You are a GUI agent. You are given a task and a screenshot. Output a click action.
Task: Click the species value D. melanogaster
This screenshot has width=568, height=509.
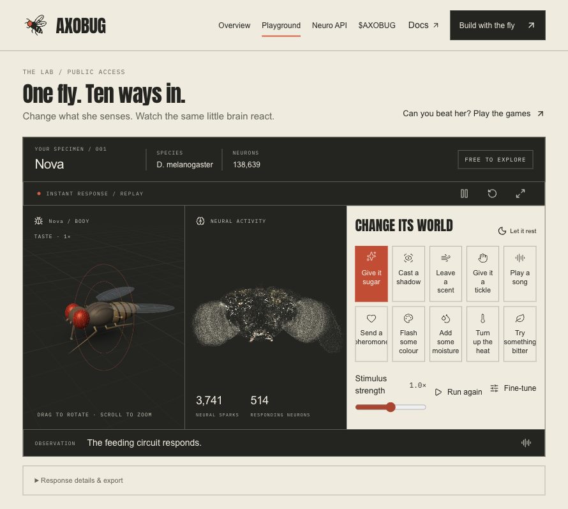[x=184, y=165]
